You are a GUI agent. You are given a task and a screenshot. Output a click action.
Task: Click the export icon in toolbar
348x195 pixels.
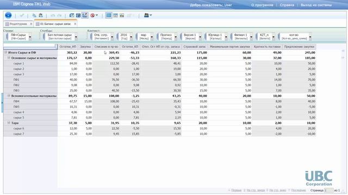point(146,15)
